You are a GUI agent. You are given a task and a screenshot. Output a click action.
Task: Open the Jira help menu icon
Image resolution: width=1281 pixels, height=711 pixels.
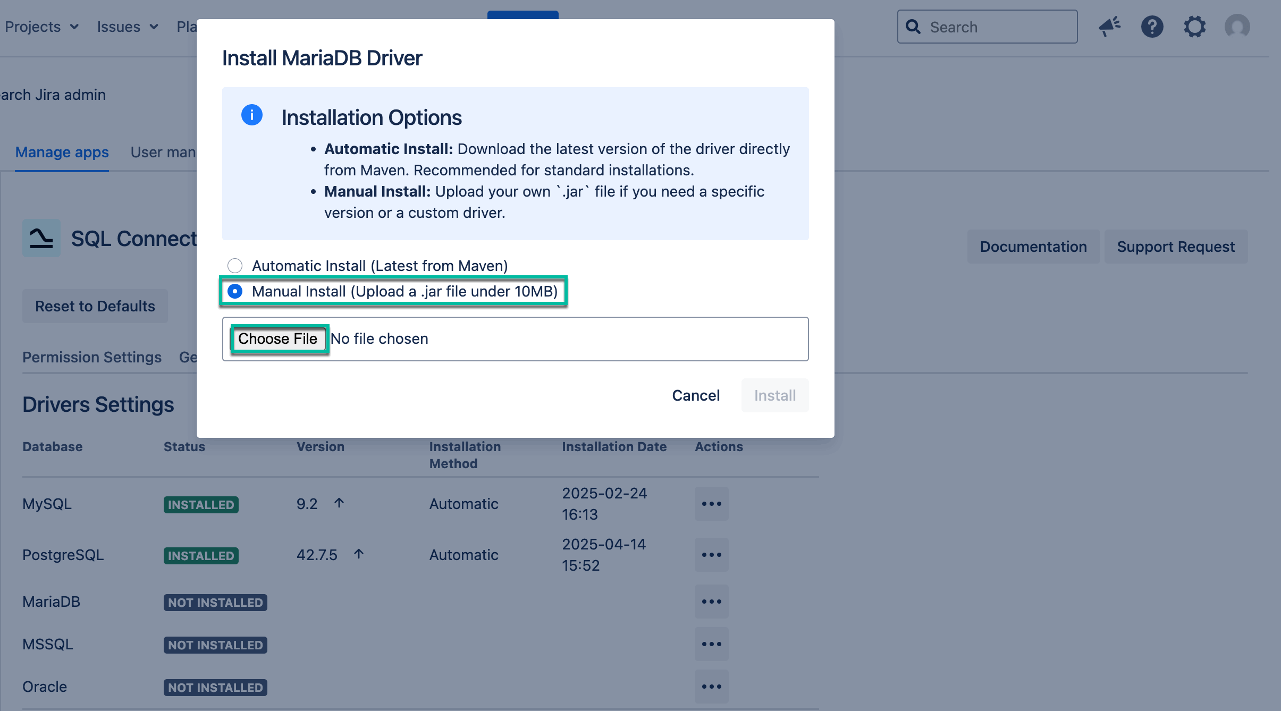click(x=1152, y=27)
